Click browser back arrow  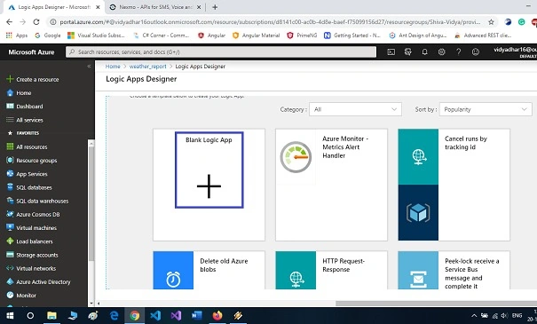[x=9, y=22]
